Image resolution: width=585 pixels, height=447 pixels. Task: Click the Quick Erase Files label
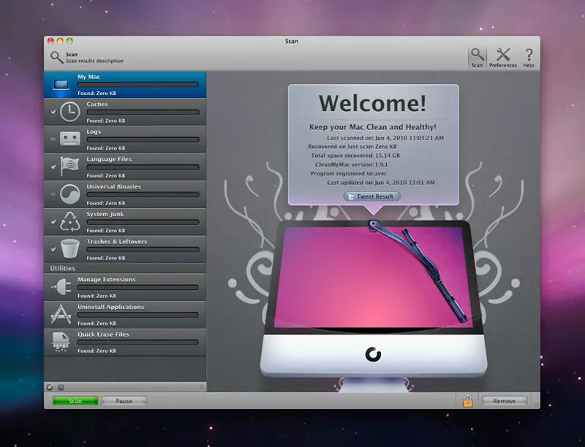[x=103, y=335]
